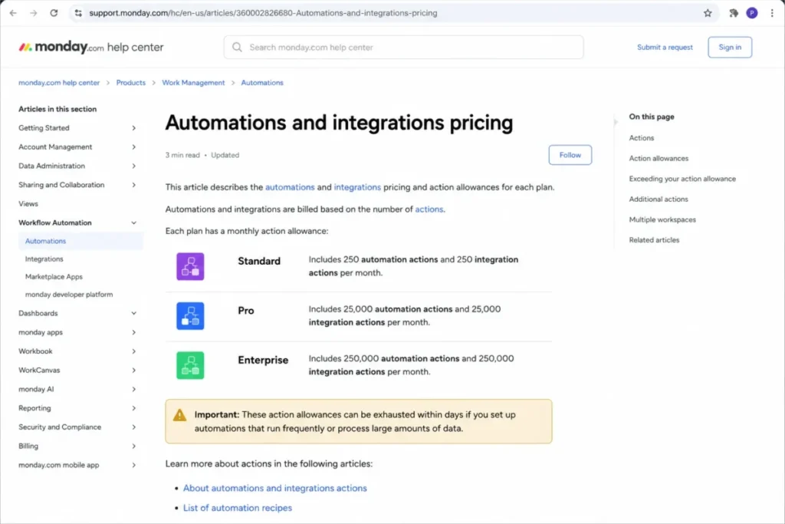Expand the Reporting section

[133, 408]
